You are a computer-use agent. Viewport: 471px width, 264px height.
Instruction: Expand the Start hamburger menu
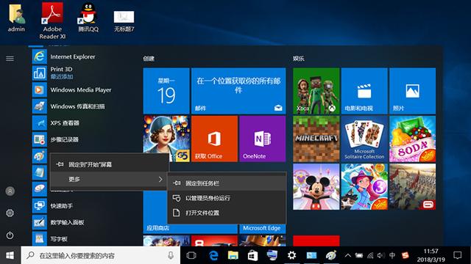[10, 59]
